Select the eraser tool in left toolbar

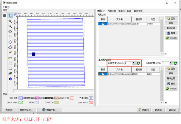tap(10, 53)
